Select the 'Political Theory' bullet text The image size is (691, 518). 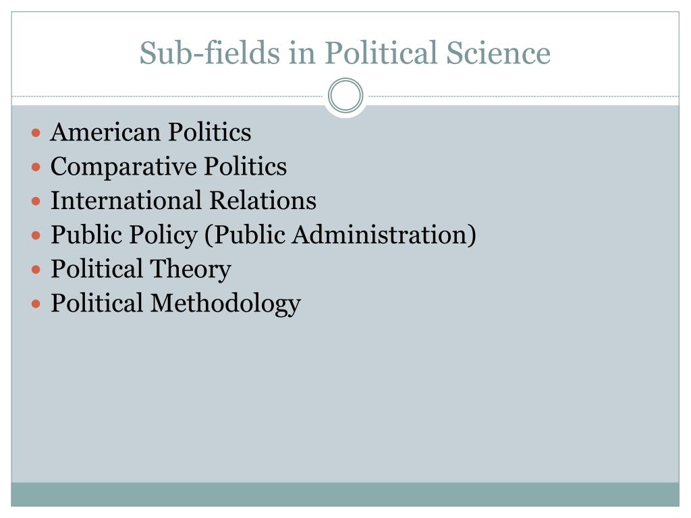(140, 269)
